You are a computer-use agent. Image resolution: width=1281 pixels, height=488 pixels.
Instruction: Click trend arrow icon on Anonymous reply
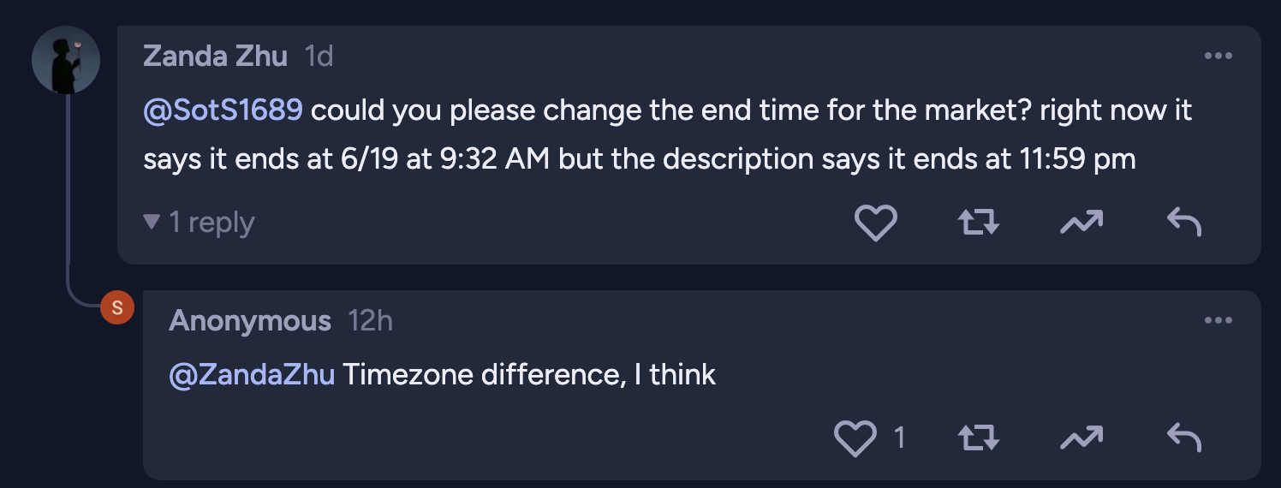pos(1081,438)
